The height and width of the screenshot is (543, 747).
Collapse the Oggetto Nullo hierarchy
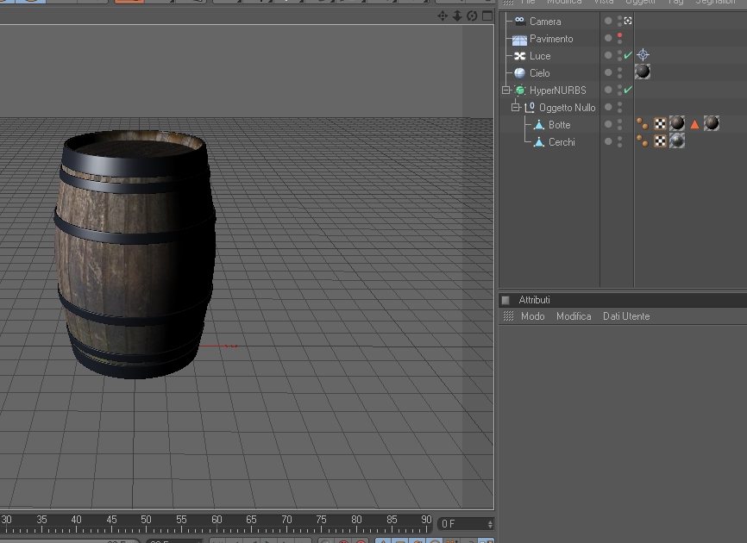point(515,107)
